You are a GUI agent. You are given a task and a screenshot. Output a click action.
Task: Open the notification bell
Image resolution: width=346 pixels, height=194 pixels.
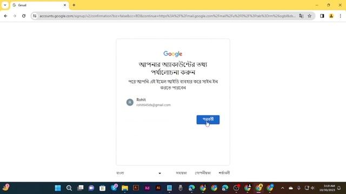[339, 188]
